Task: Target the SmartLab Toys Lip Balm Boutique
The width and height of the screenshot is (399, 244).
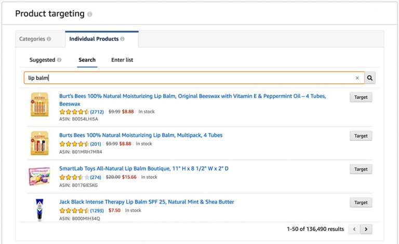Action: [361, 169]
